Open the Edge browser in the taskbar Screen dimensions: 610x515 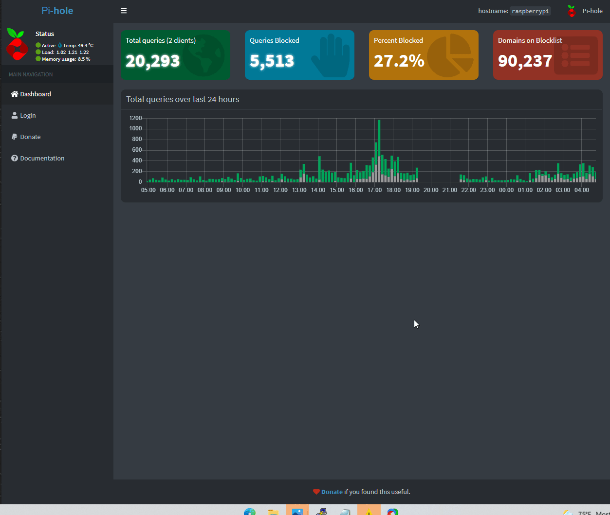tap(250, 512)
